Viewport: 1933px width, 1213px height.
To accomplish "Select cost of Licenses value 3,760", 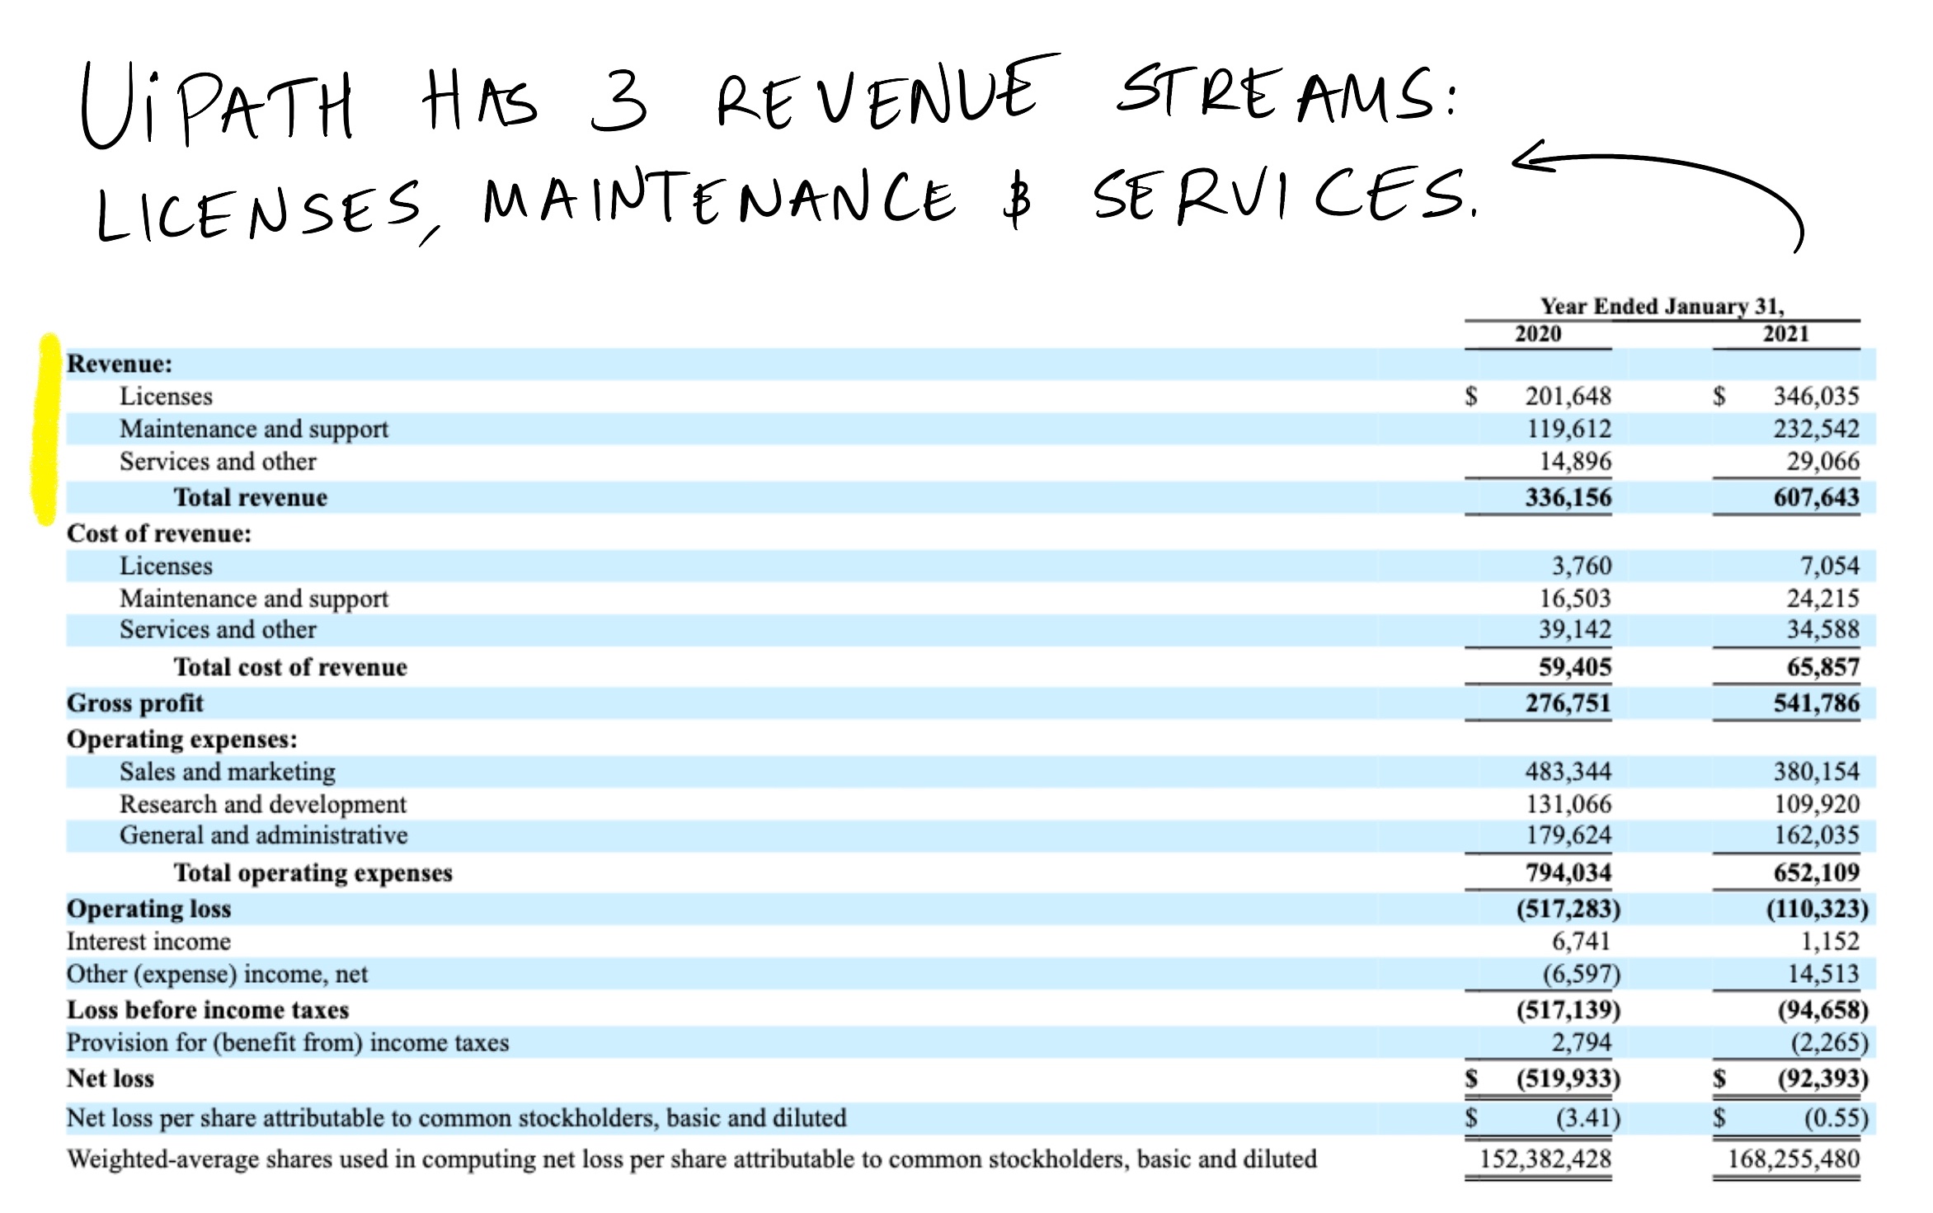I will 1582,566.
